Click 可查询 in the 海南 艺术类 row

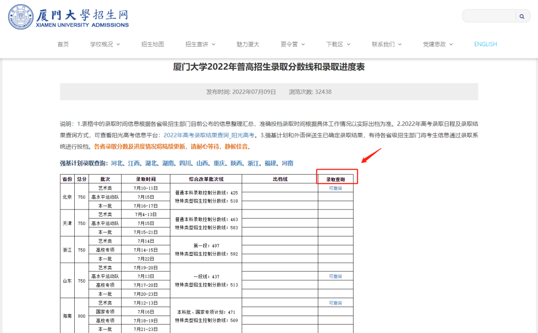tap(335, 303)
